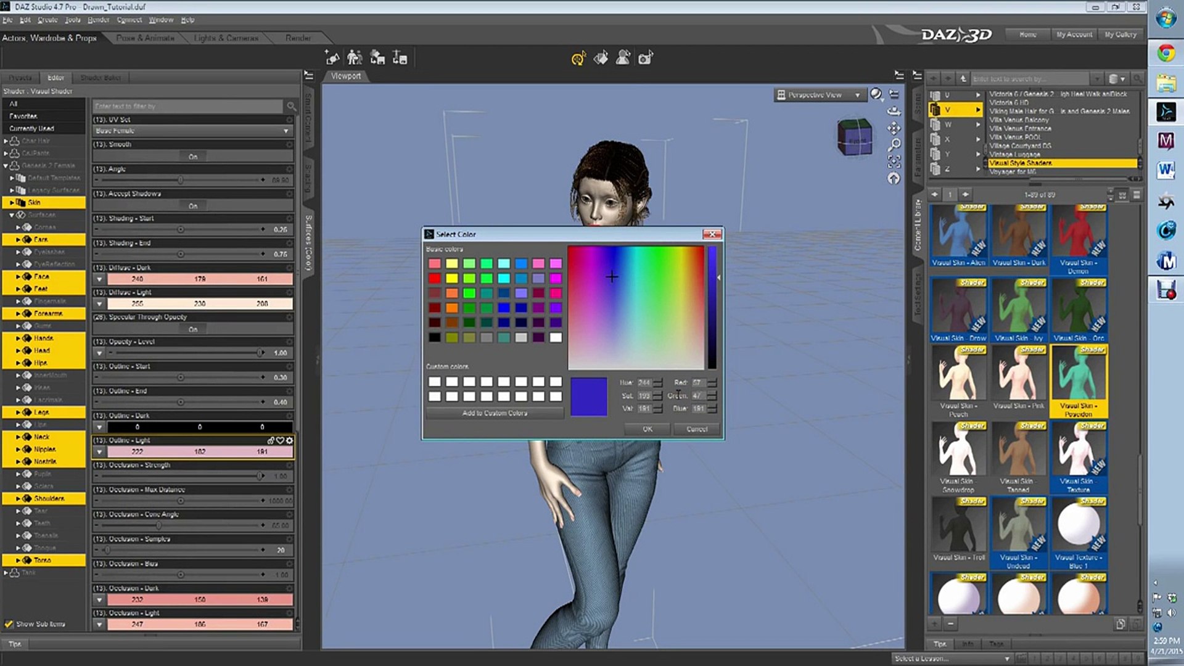Click the frame selection icon in viewport
Image resolution: width=1184 pixels, height=666 pixels.
[894, 162]
